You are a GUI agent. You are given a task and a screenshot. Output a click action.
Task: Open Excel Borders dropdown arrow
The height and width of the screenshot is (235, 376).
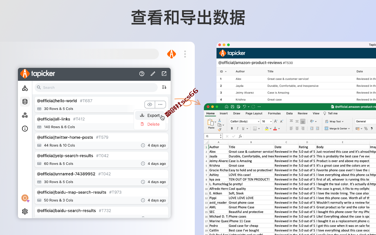tap(259, 129)
